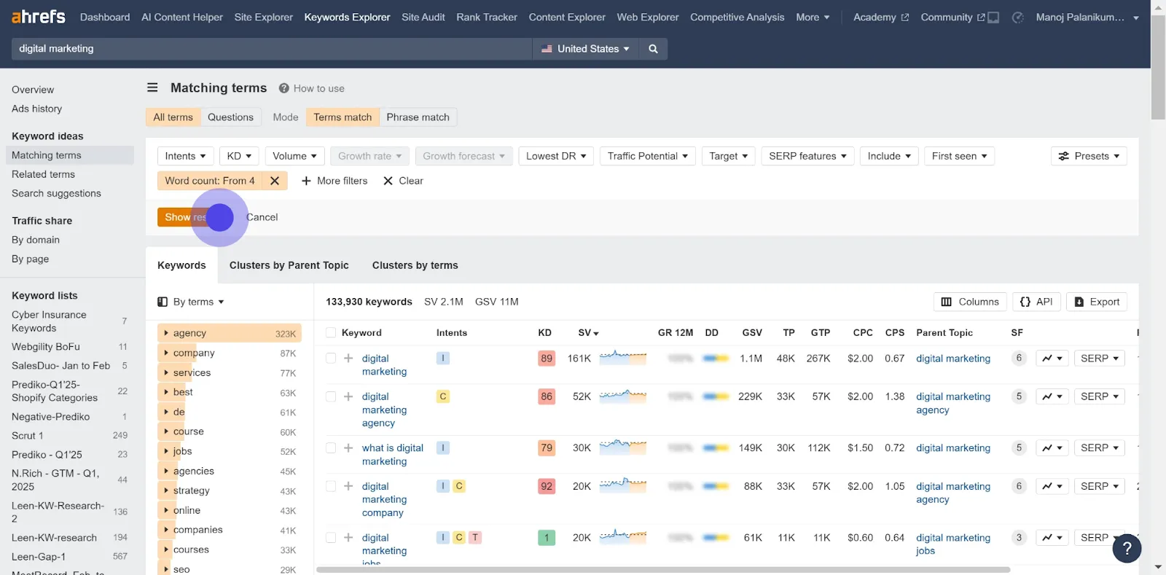Image resolution: width=1166 pixels, height=575 pixels.
Task: Open the KD filter dropdown
Action: pyautogui.click(x=239, y=156)
